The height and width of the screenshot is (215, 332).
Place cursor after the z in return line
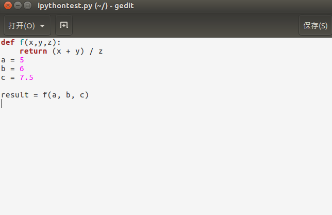103,51
